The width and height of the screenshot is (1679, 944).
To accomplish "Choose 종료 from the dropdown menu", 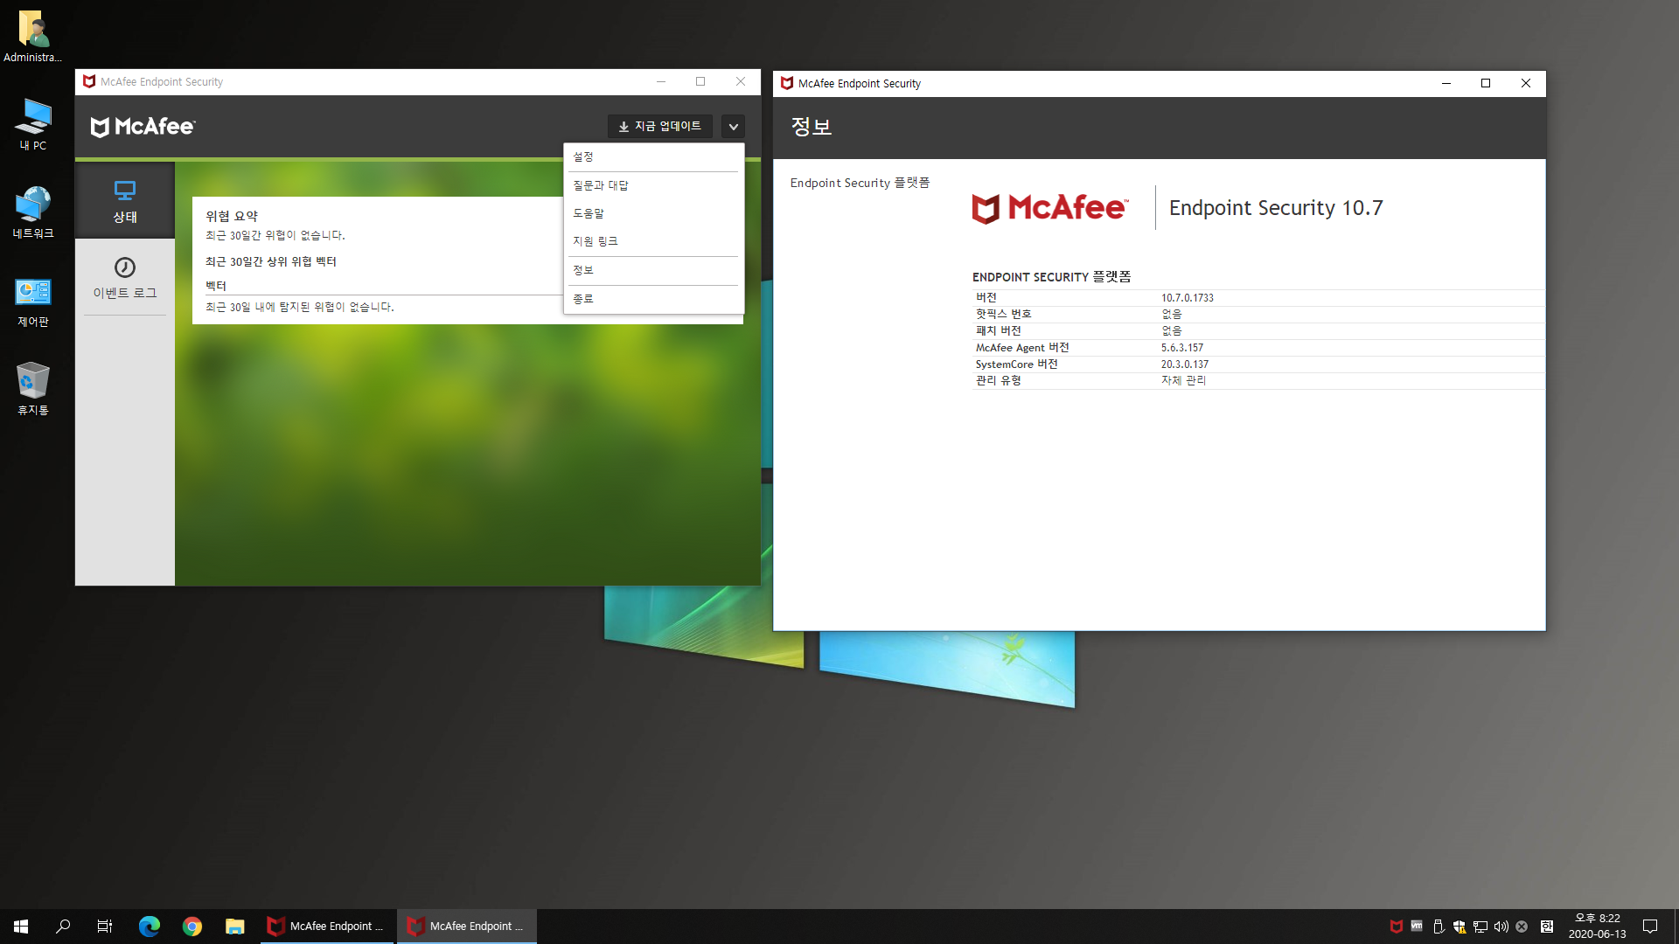I will click(653, 299).
